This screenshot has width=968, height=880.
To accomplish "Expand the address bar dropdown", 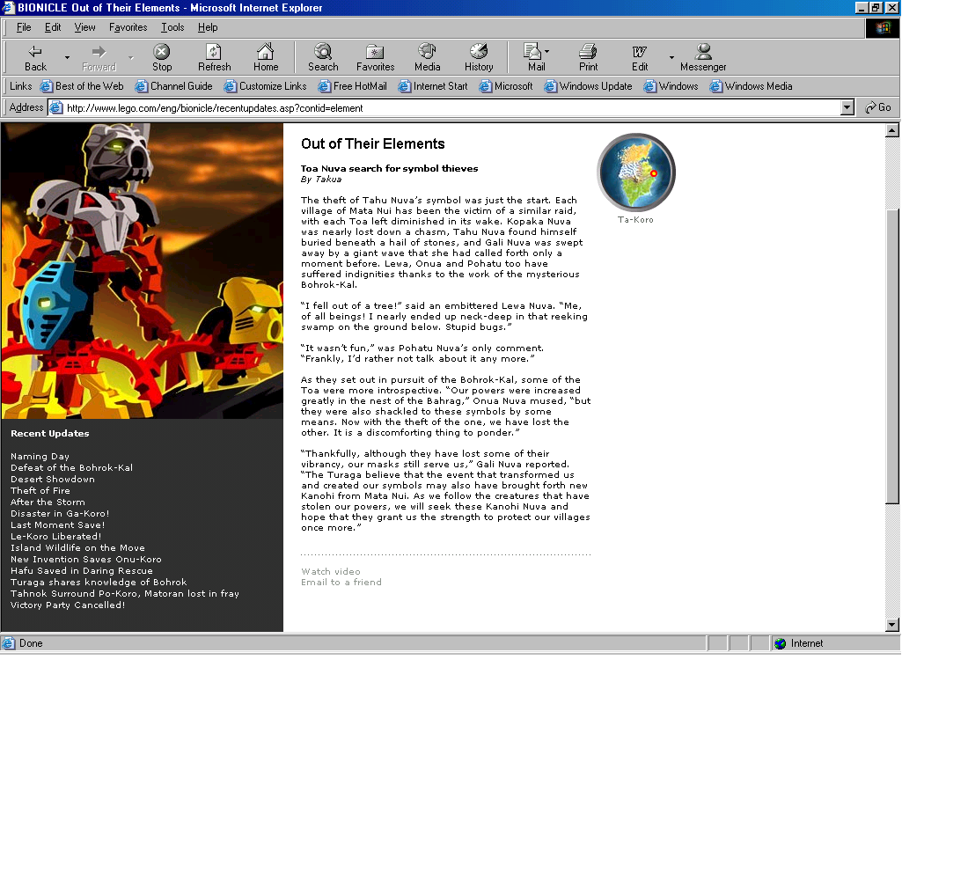I will pyautogui.click(x=847, y=108).
